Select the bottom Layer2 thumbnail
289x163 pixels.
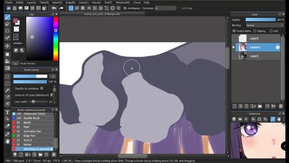pos(242,56)
